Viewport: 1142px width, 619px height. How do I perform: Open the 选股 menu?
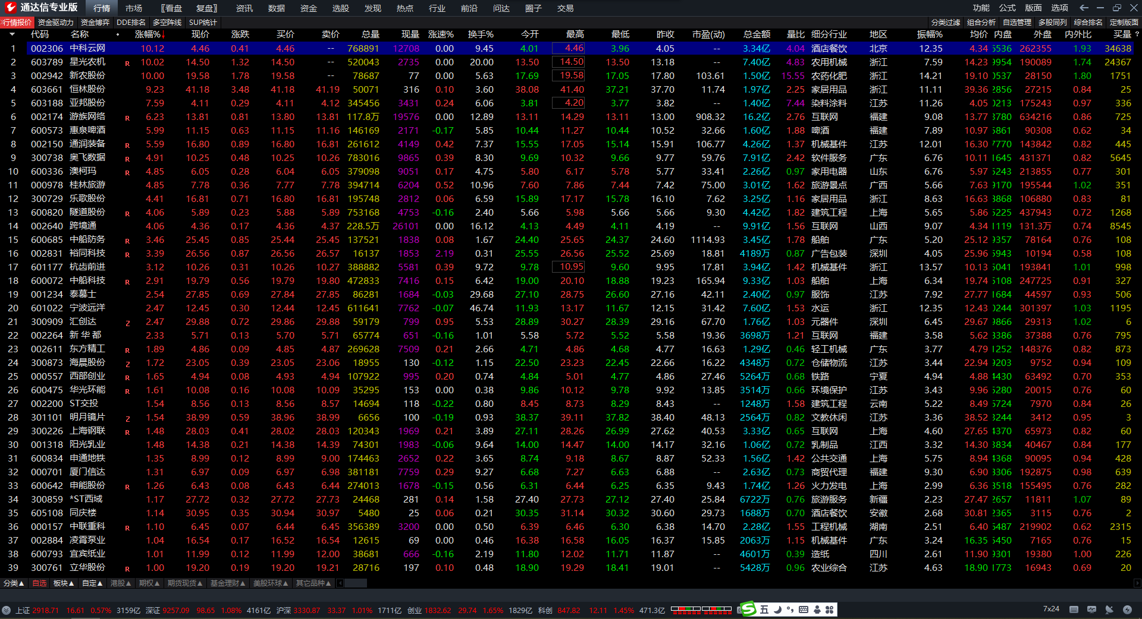coord(341,8)
